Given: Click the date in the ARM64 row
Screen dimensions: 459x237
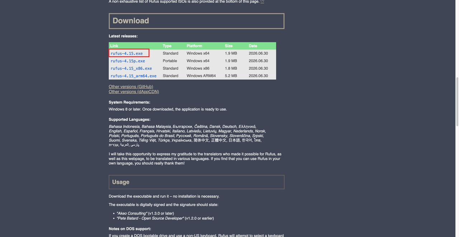Looking at the screenshot, I should (259, 76).
